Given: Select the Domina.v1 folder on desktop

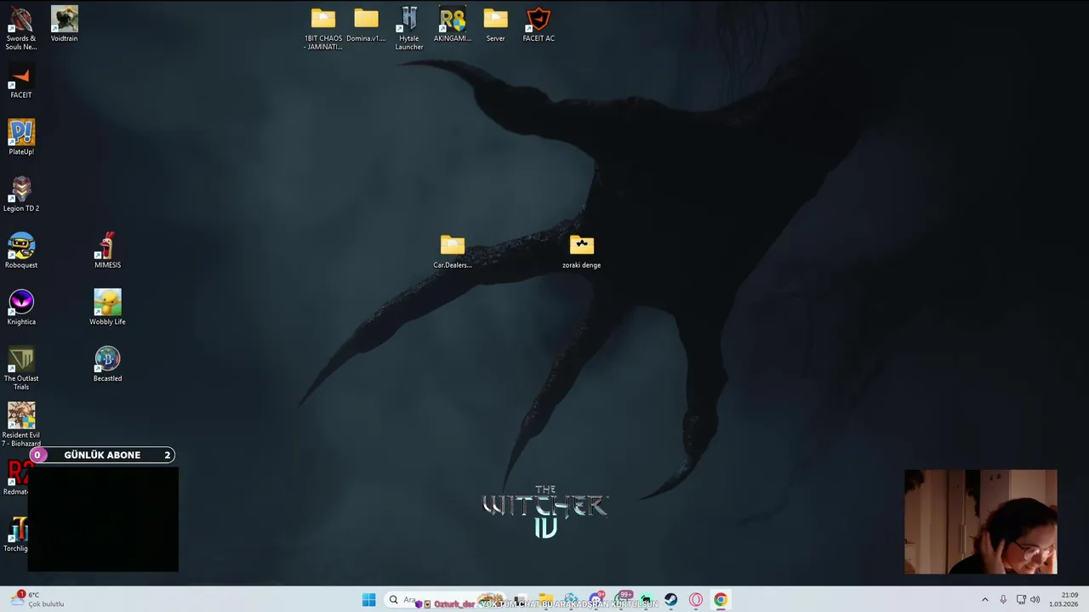Looking at the screenshot, I should point(366,24).
